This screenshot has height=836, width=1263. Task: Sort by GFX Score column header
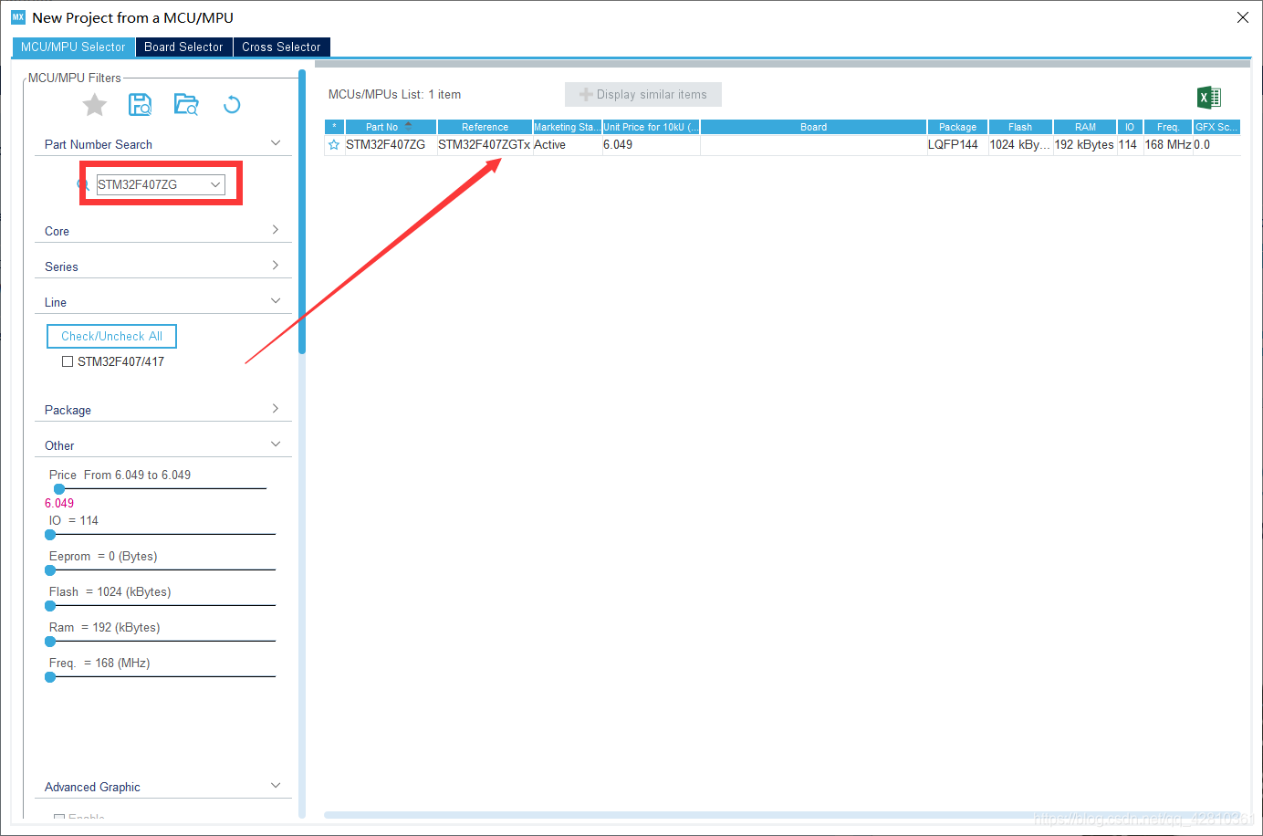1216,127
